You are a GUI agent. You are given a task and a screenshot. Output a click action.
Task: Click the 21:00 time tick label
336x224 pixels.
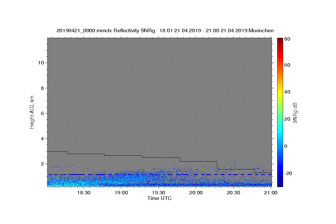271,193
